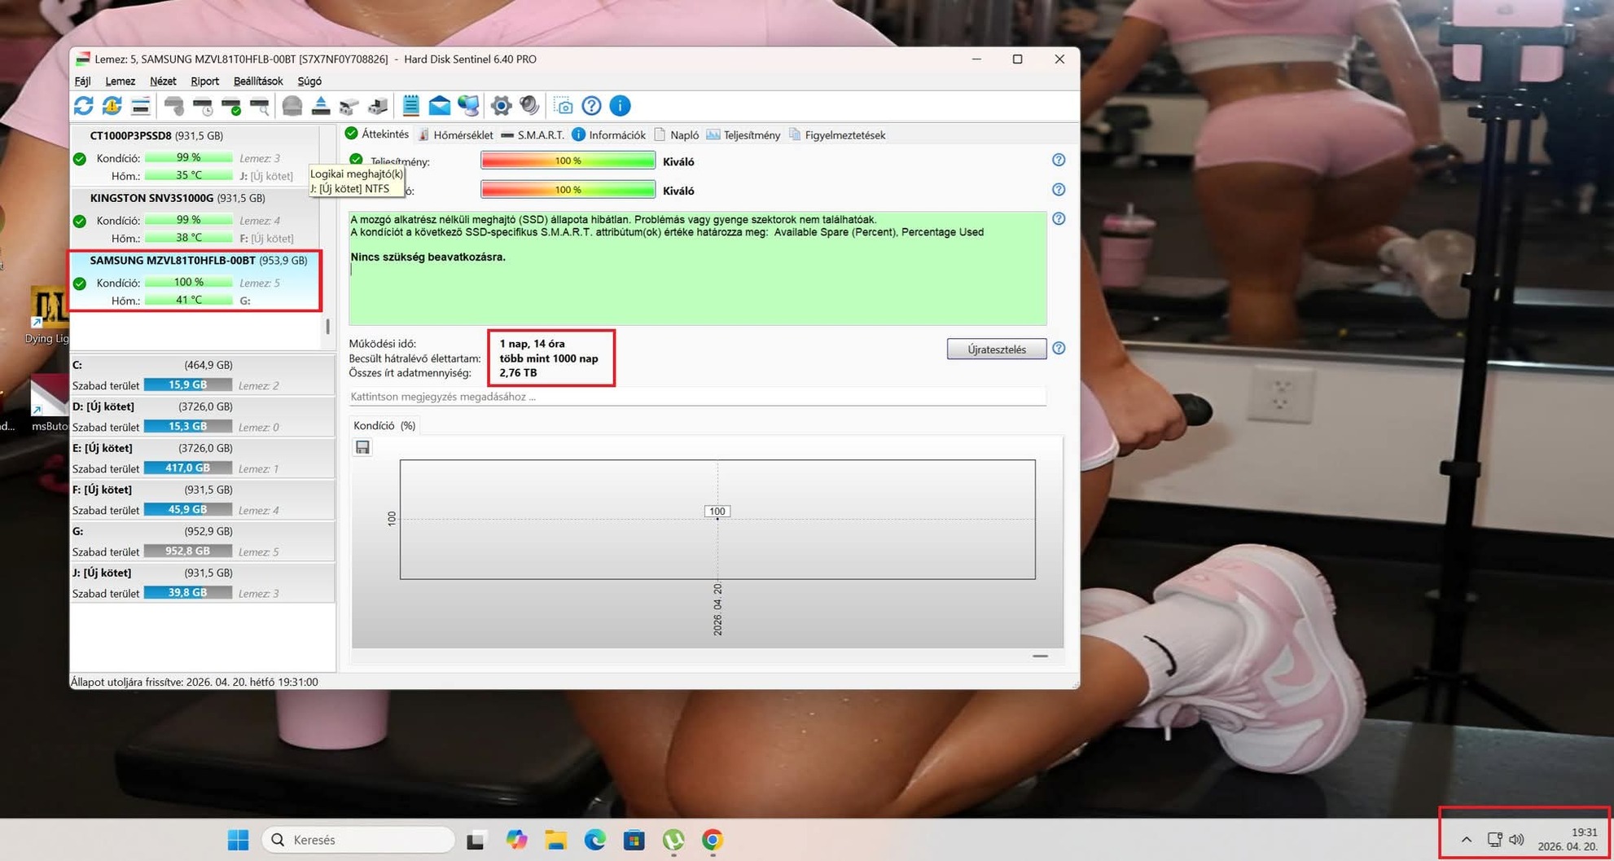The width and height of the screenshot is (1614, 861).
Task: Open the blue notepad report icon
Action: click(x=411, y=106)
